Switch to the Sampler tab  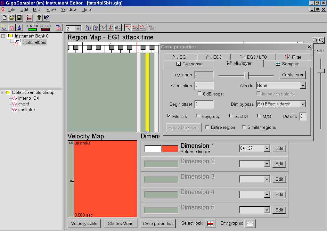tap(287, 64)
